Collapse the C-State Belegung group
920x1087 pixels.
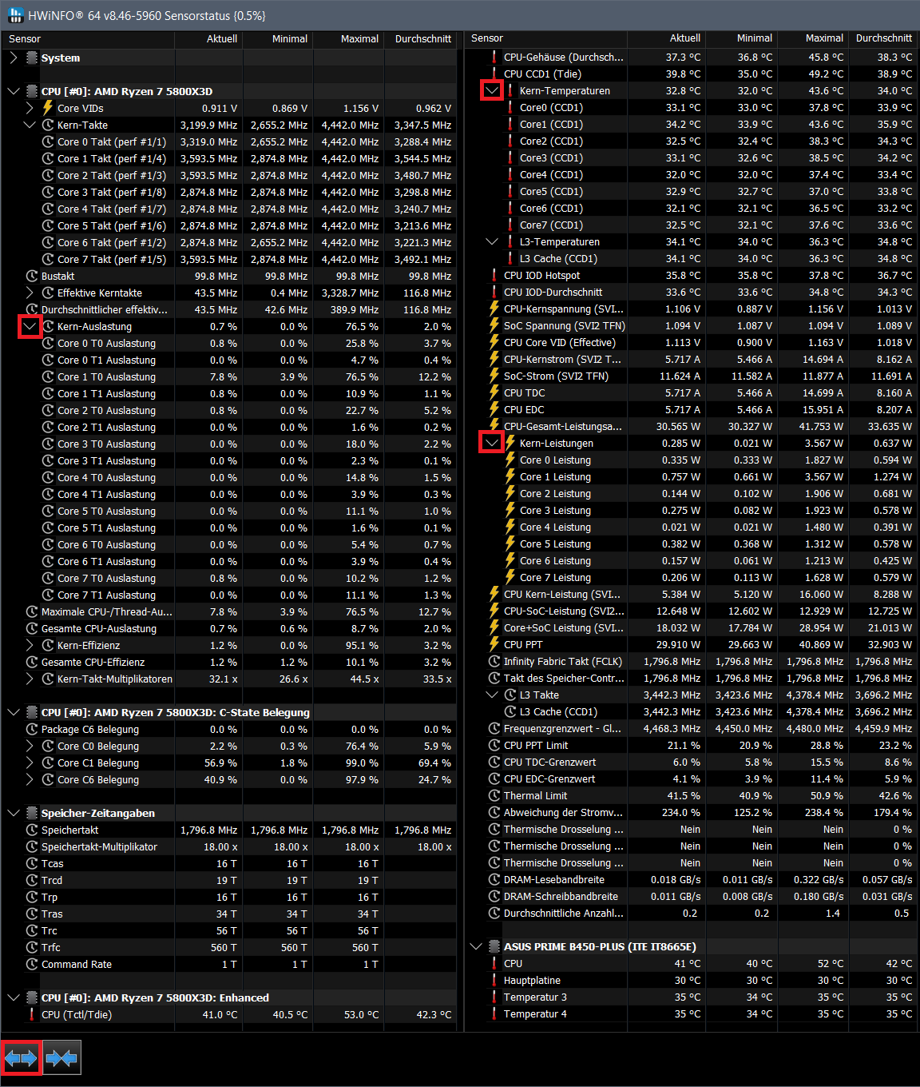(14, 712)
